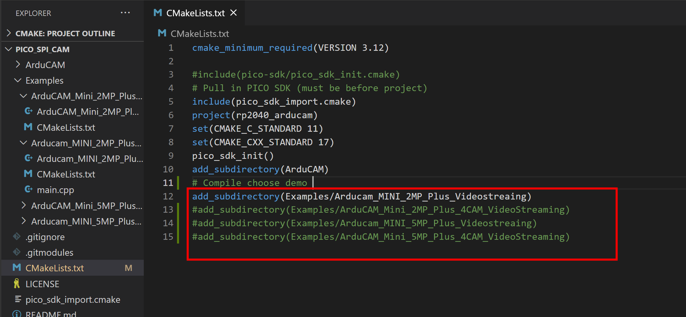Click the license ribbon icon
This screenshot has height=317, width=686.
click(17, 283)
